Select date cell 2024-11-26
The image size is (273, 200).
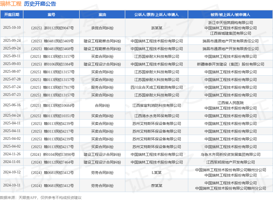[x=12, y=154]
